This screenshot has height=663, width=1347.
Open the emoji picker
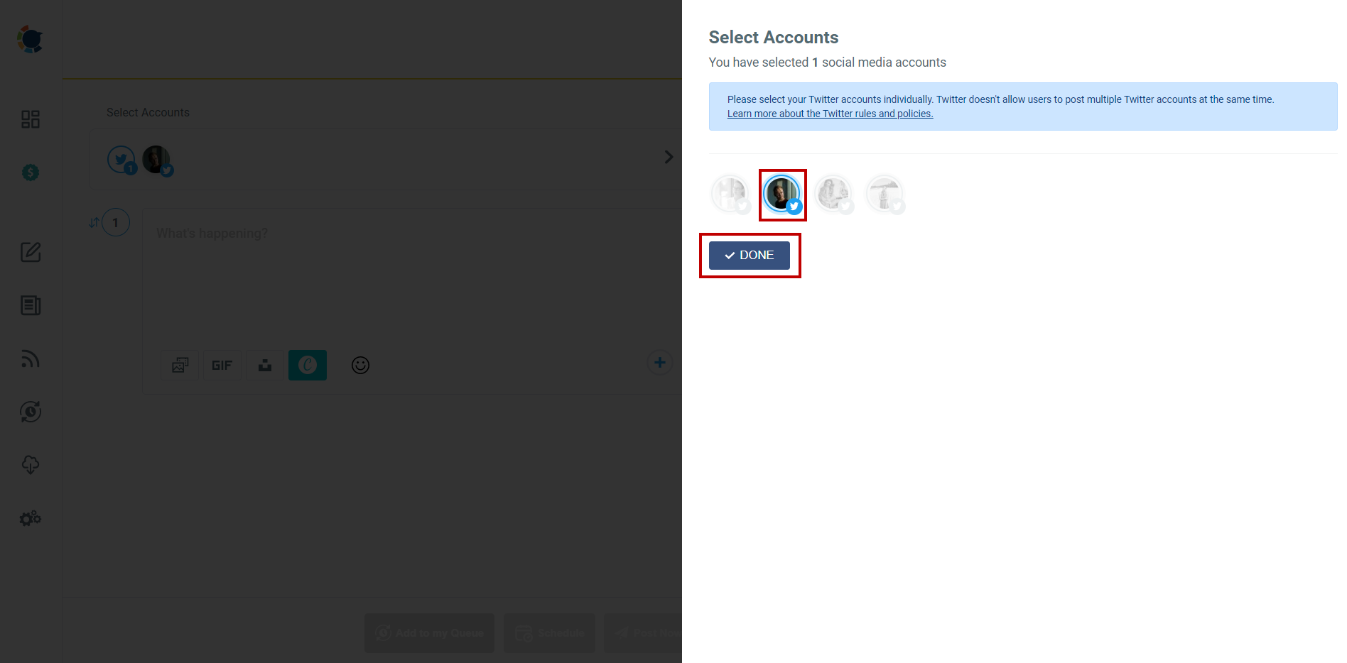click(359, 365)
